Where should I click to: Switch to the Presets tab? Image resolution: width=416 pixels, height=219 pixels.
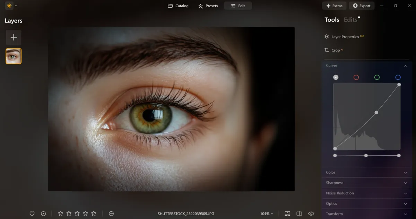[x=208, y=6]
